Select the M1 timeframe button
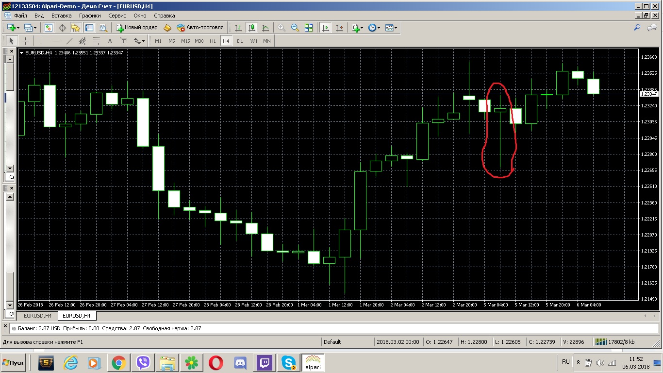 click(x=158, y=41)
